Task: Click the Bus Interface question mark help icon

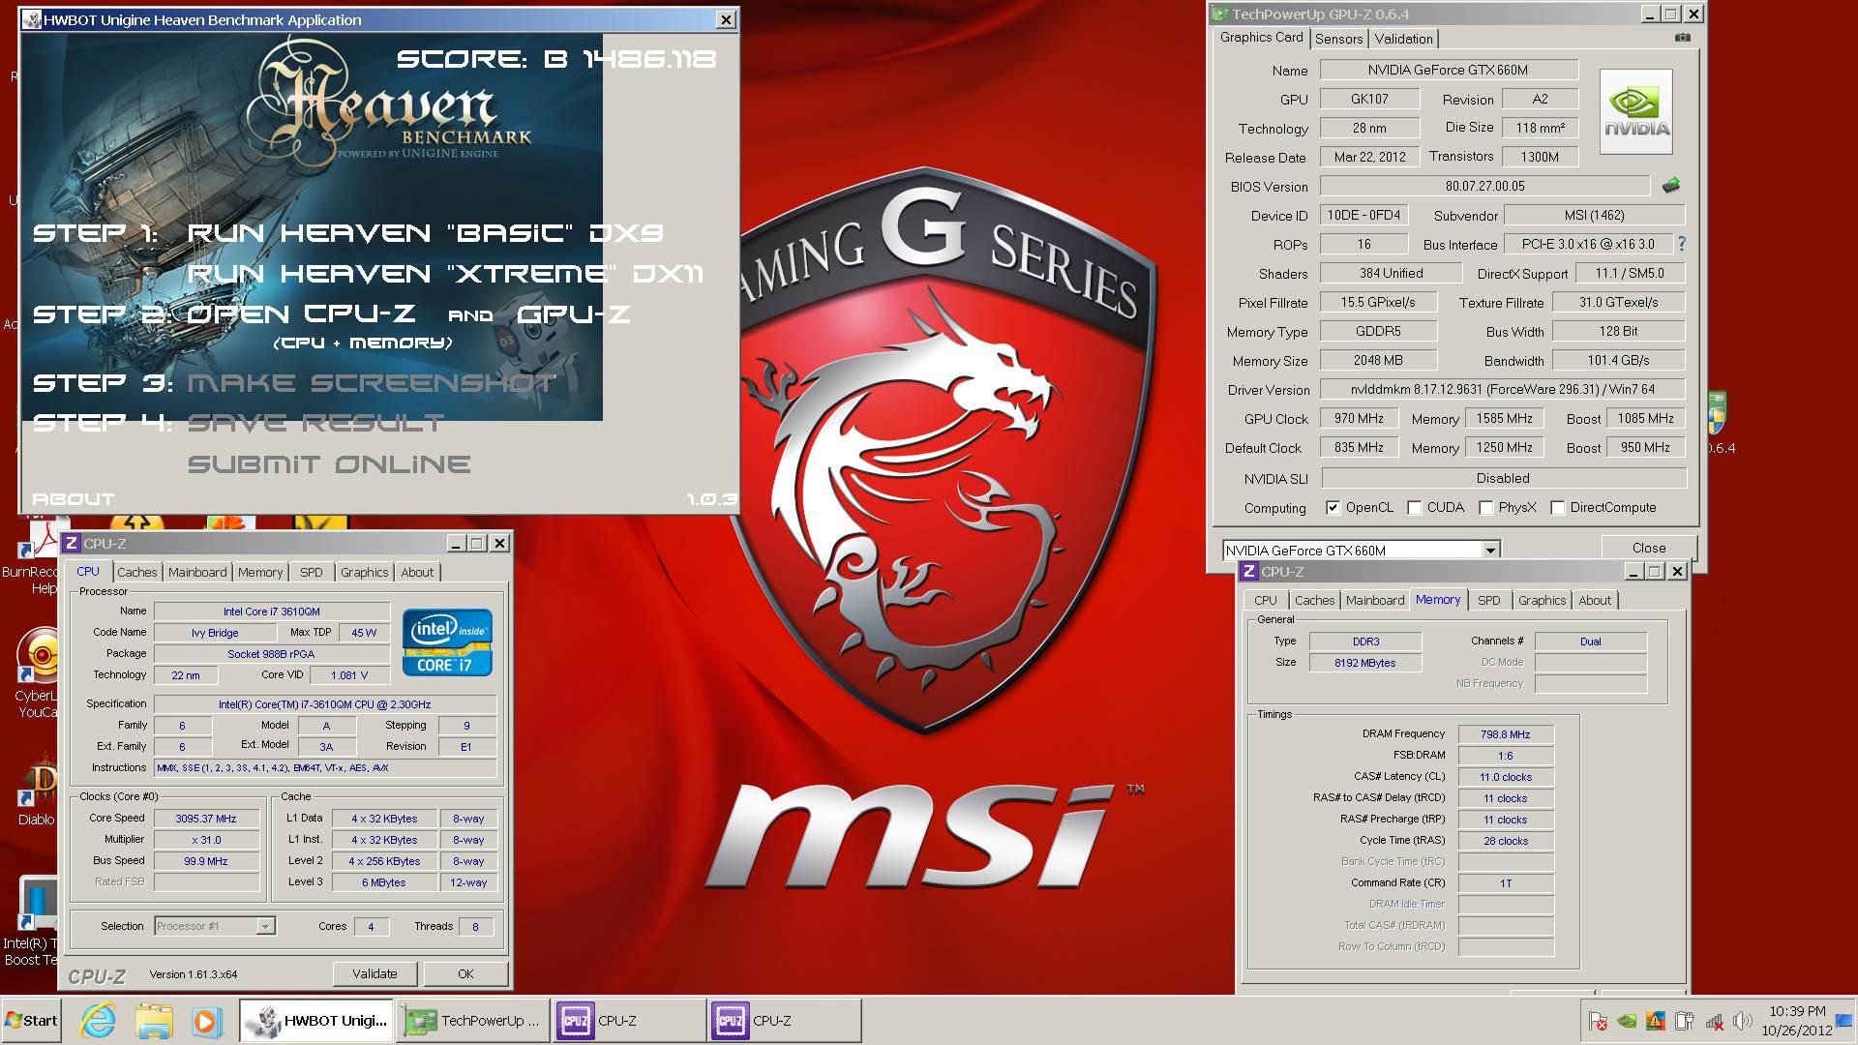Action: click(1681, 244)
